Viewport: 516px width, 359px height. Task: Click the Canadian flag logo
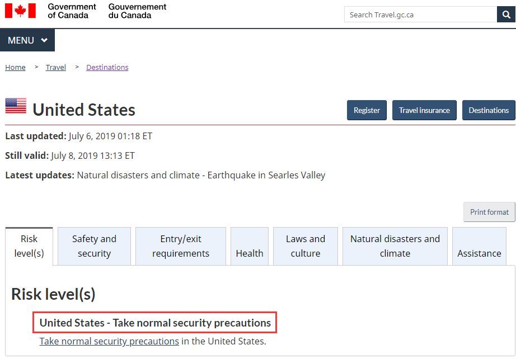(x=20, y=11)
